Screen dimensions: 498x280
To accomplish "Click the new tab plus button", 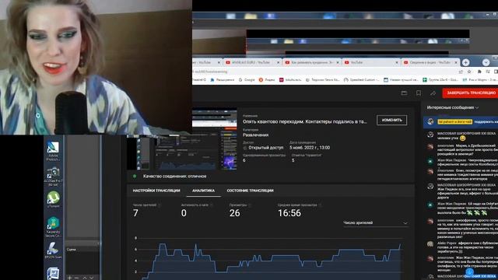I will 465,62.
